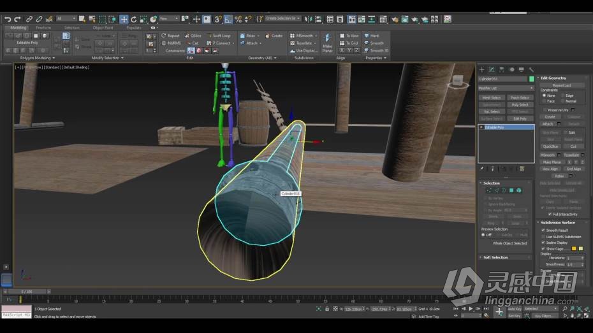Activate the Select Object tool icon
The height and width of the screenshot is (333, 593).
[x=82, y=19]
